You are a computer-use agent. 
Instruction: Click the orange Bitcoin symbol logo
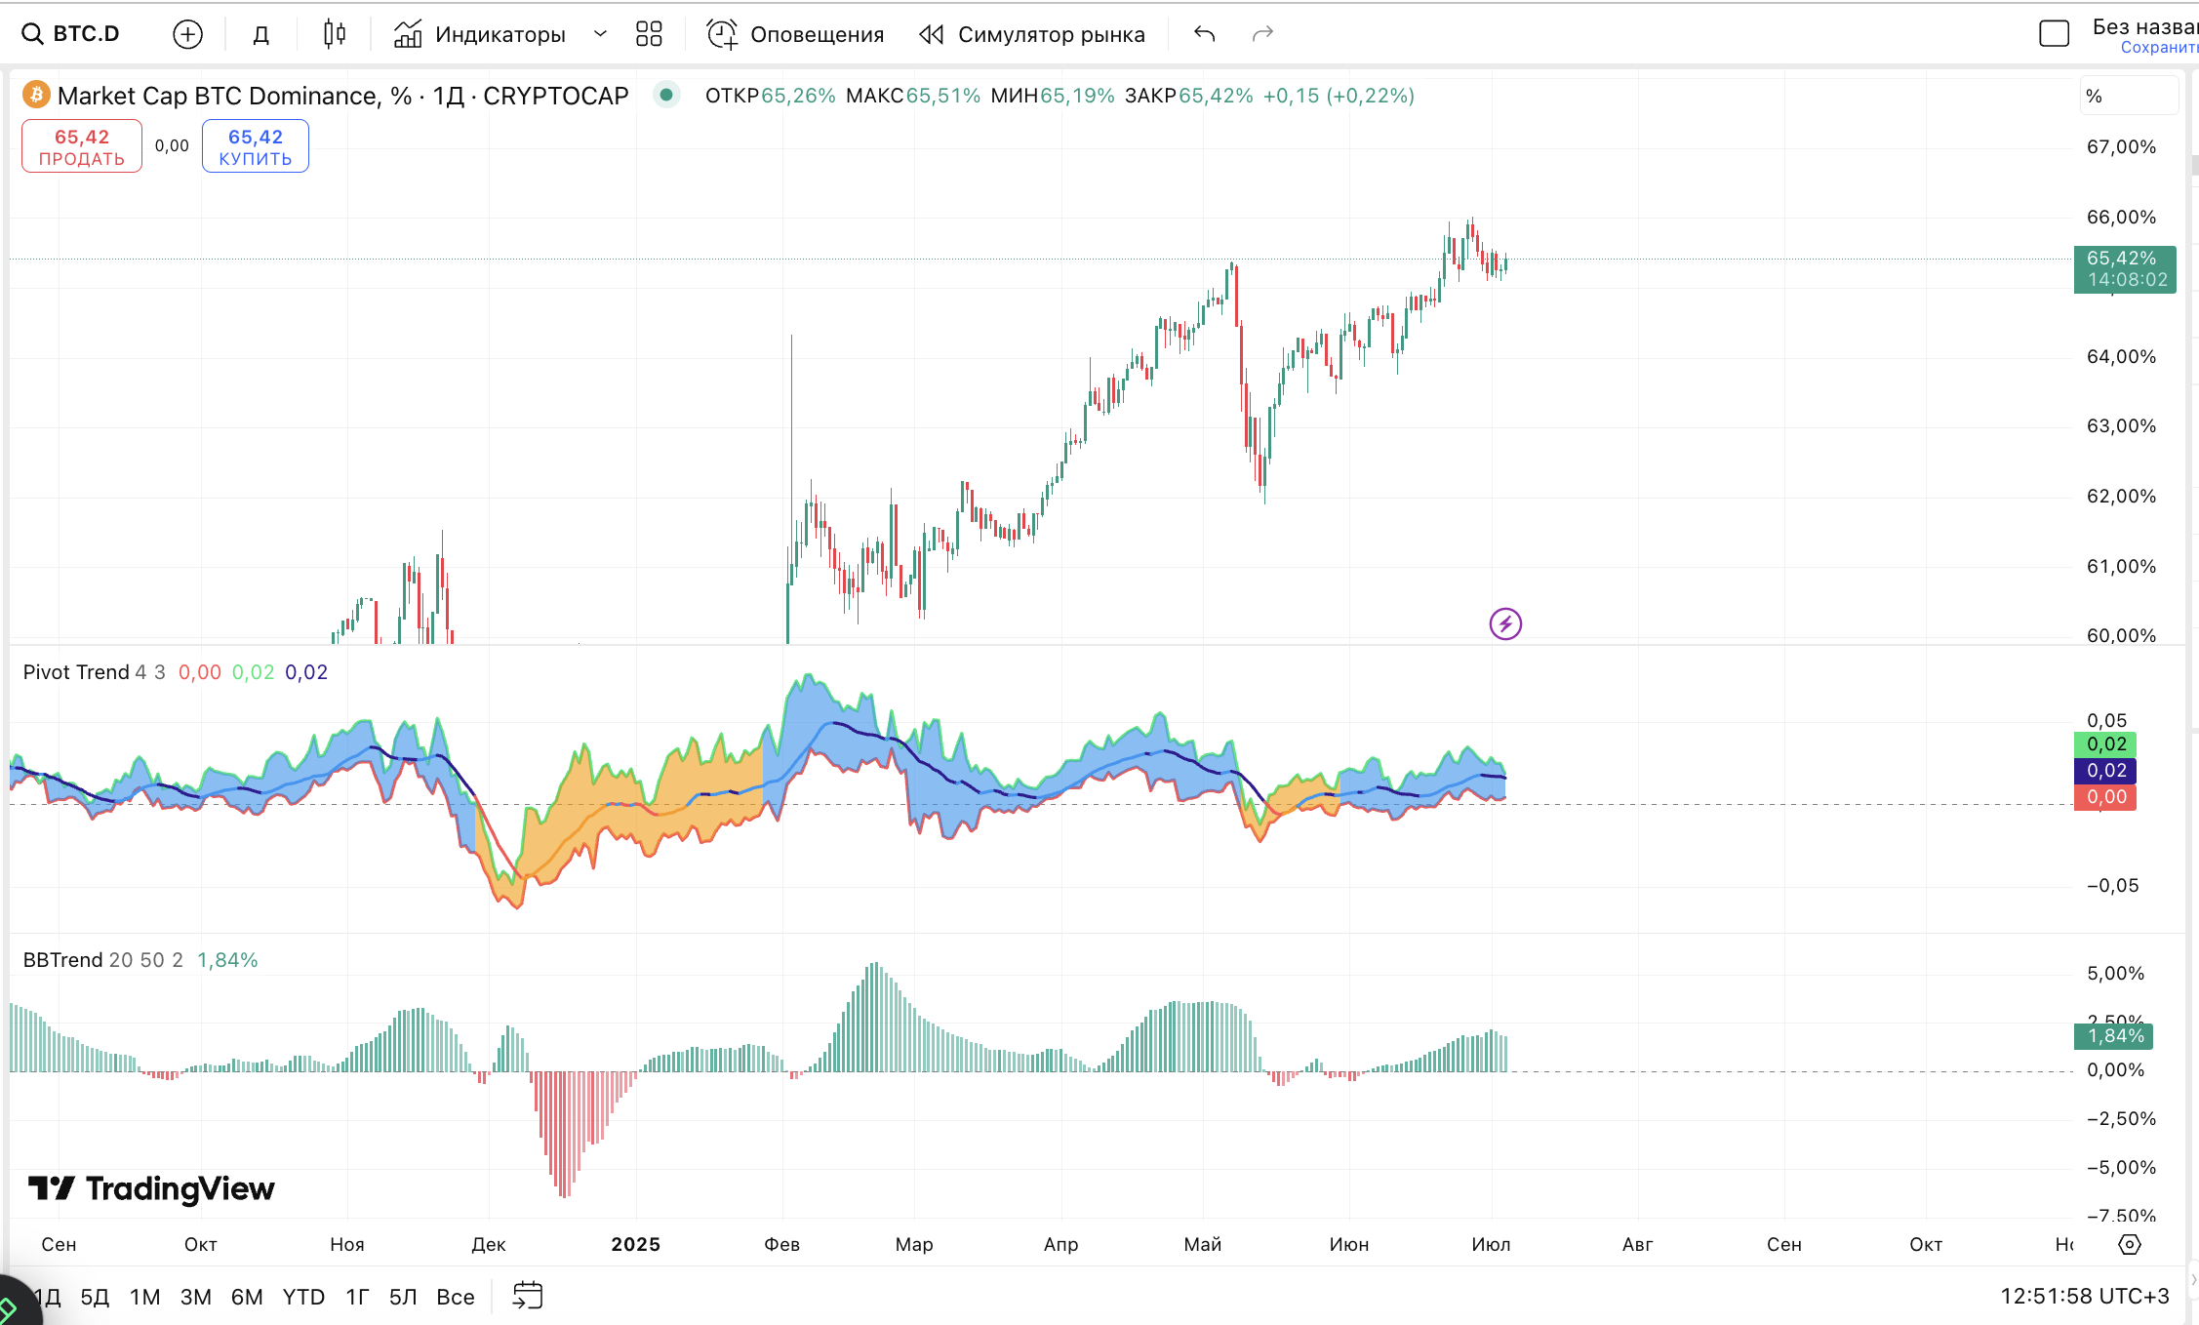coord(37,95)
